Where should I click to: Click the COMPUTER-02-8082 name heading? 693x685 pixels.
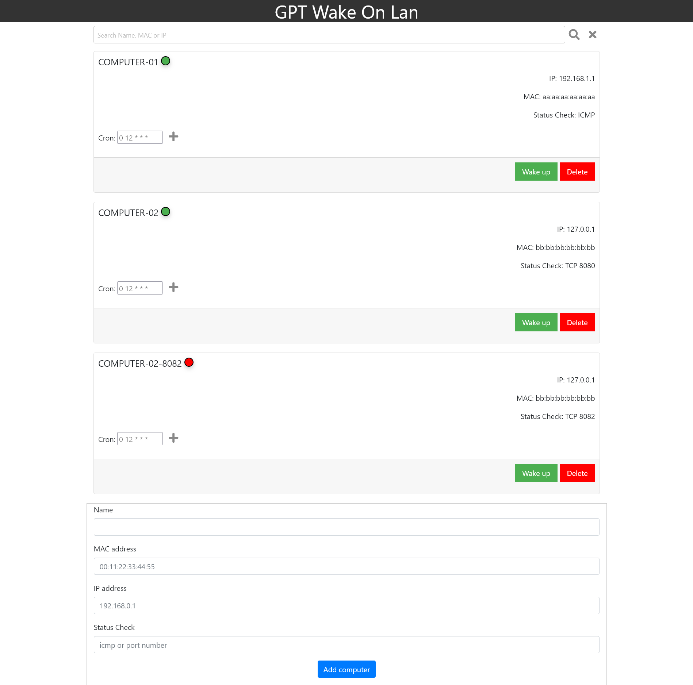point(140,364)
